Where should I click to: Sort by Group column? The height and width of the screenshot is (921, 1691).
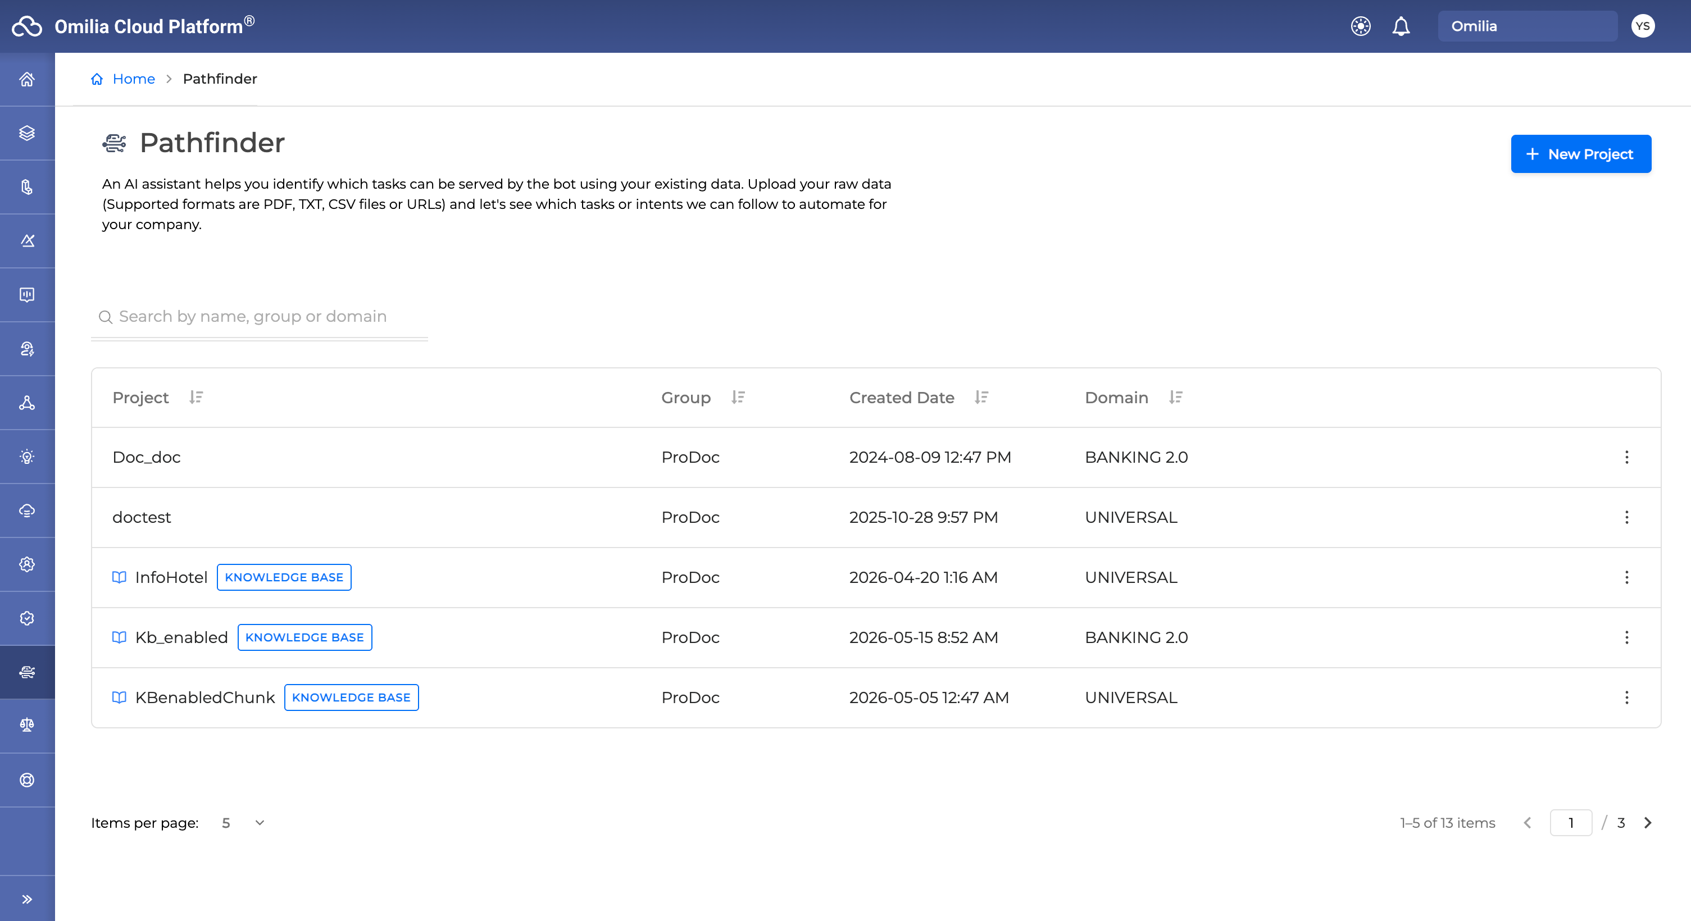738,398
